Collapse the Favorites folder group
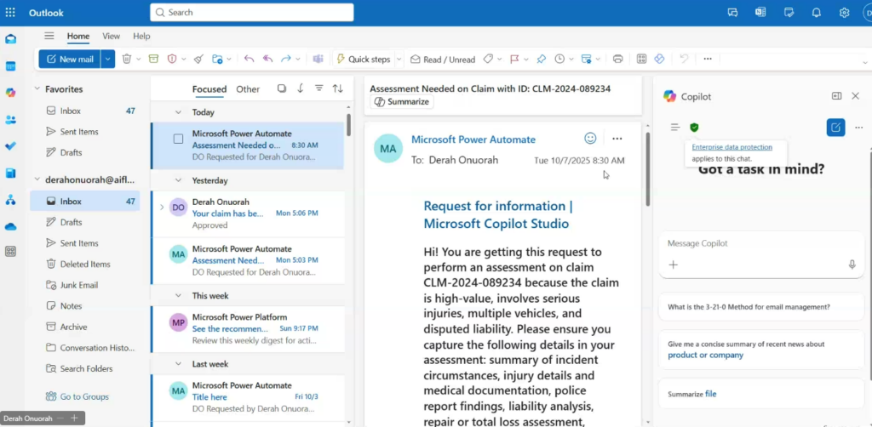 [37, 88]
